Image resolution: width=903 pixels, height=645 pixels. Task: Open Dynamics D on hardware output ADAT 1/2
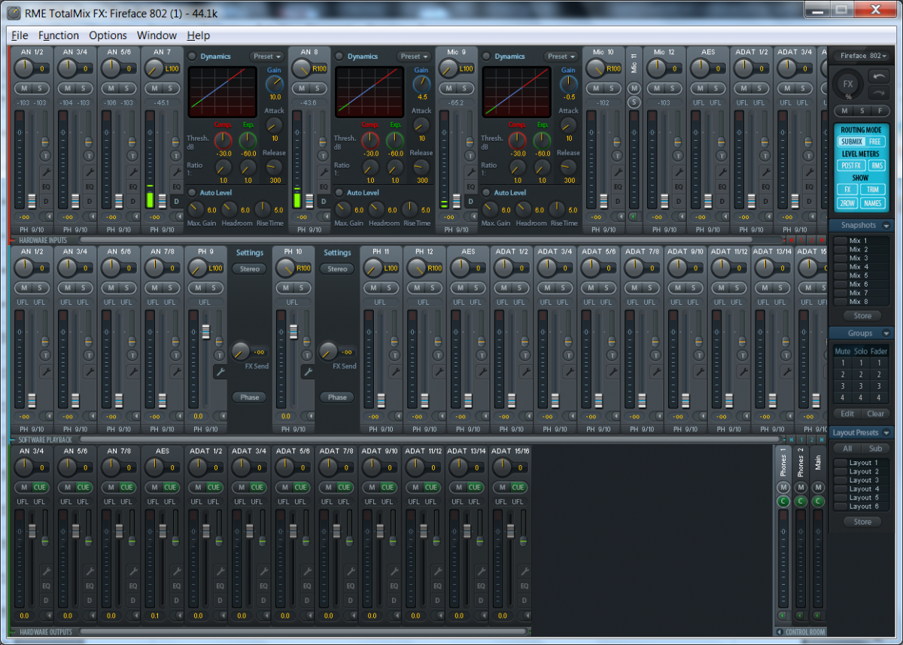(x=220, y=600)
